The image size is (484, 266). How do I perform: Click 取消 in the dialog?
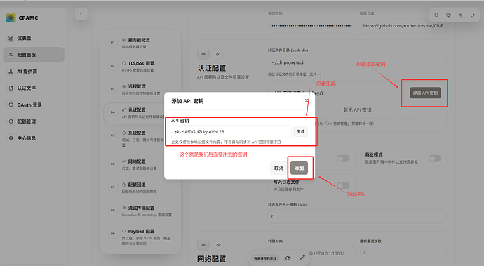click(278, 168)
